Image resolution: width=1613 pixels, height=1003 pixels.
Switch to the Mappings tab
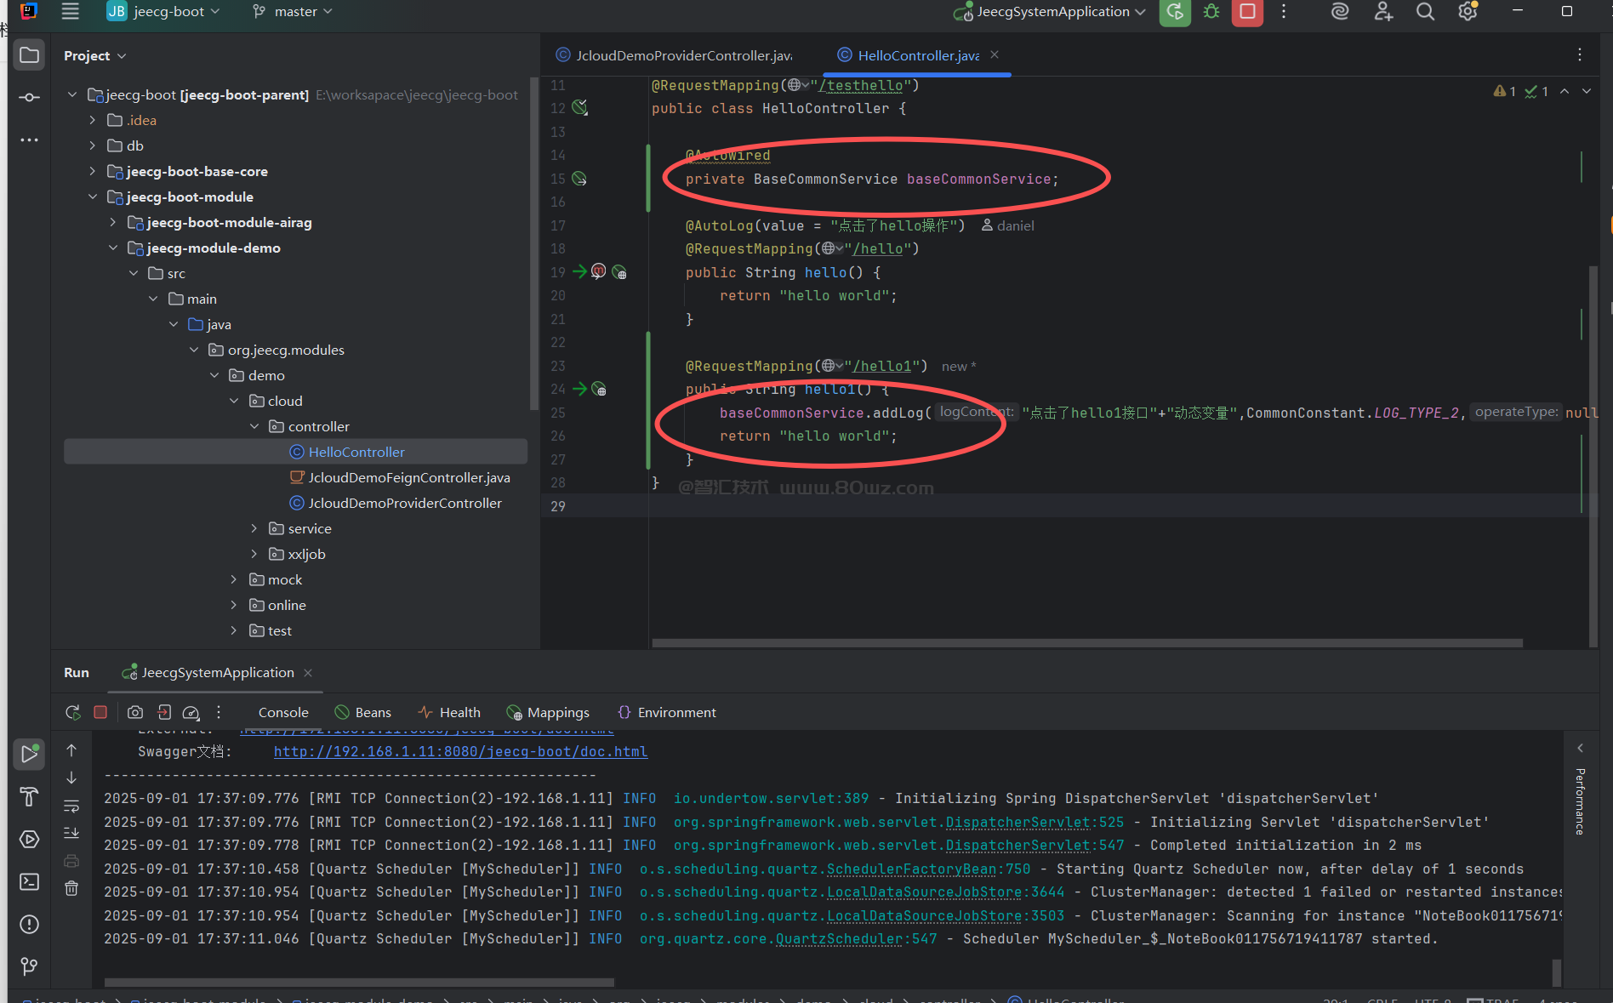pos(548,712)
